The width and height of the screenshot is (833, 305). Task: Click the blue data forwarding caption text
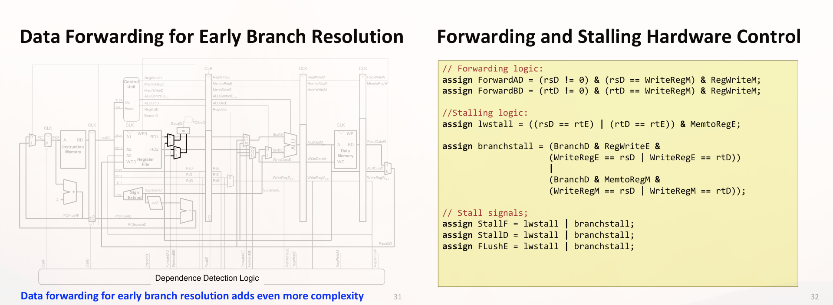coord(192,296)
